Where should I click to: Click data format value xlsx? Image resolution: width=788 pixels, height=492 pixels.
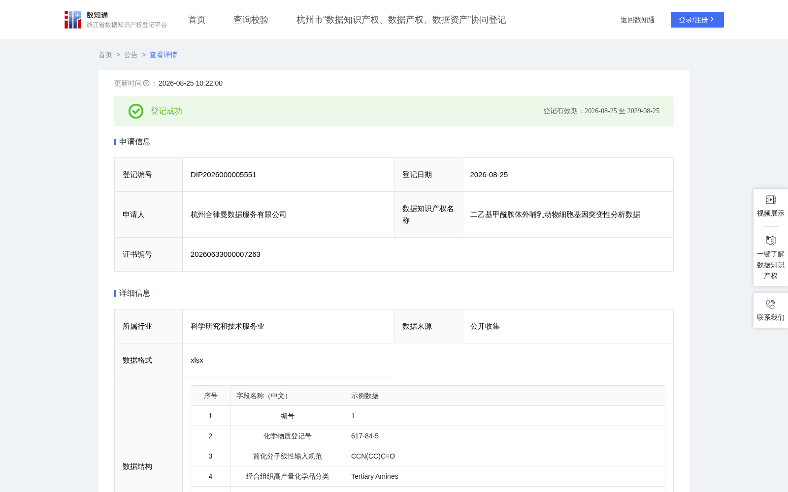click(197, 360)
